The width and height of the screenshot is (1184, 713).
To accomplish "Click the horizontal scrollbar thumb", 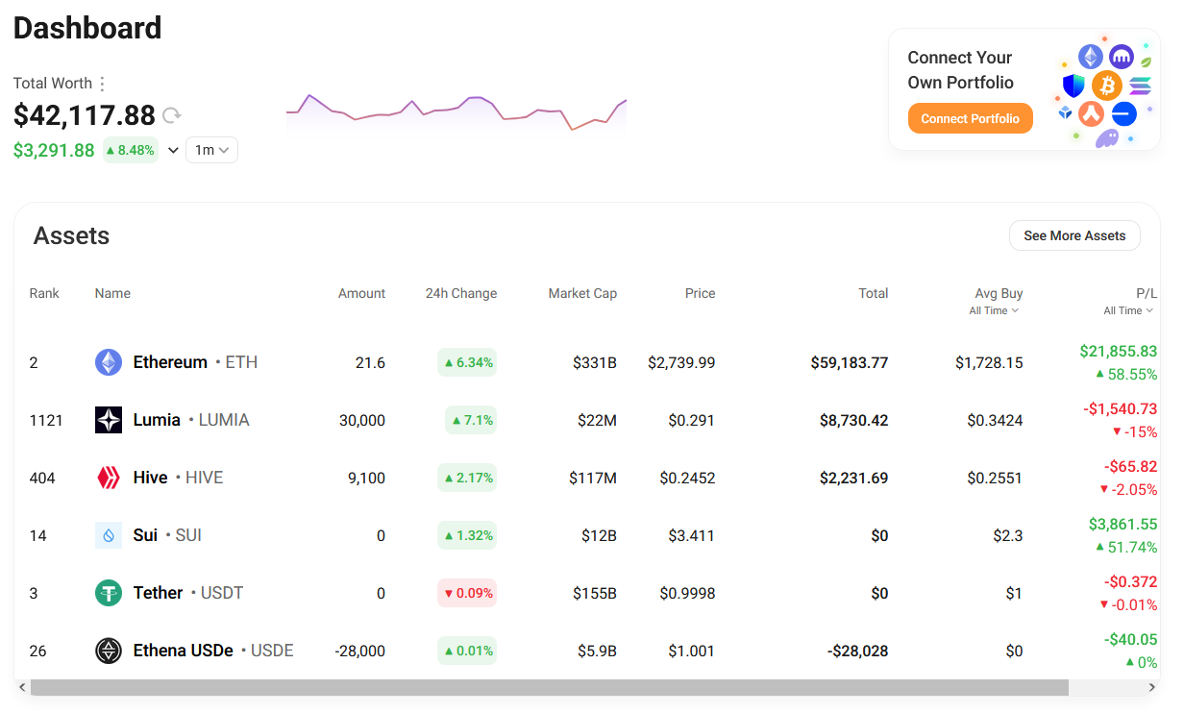I will click(550, 687).
